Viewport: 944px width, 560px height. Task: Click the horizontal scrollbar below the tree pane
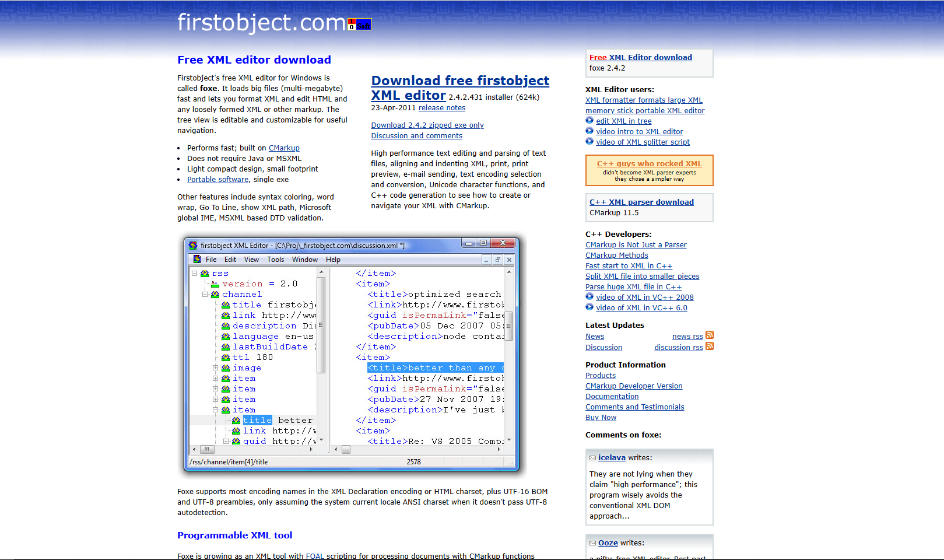click(208, 449)
